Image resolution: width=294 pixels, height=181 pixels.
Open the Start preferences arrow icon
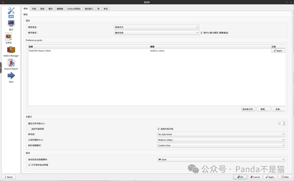[11, 76]
